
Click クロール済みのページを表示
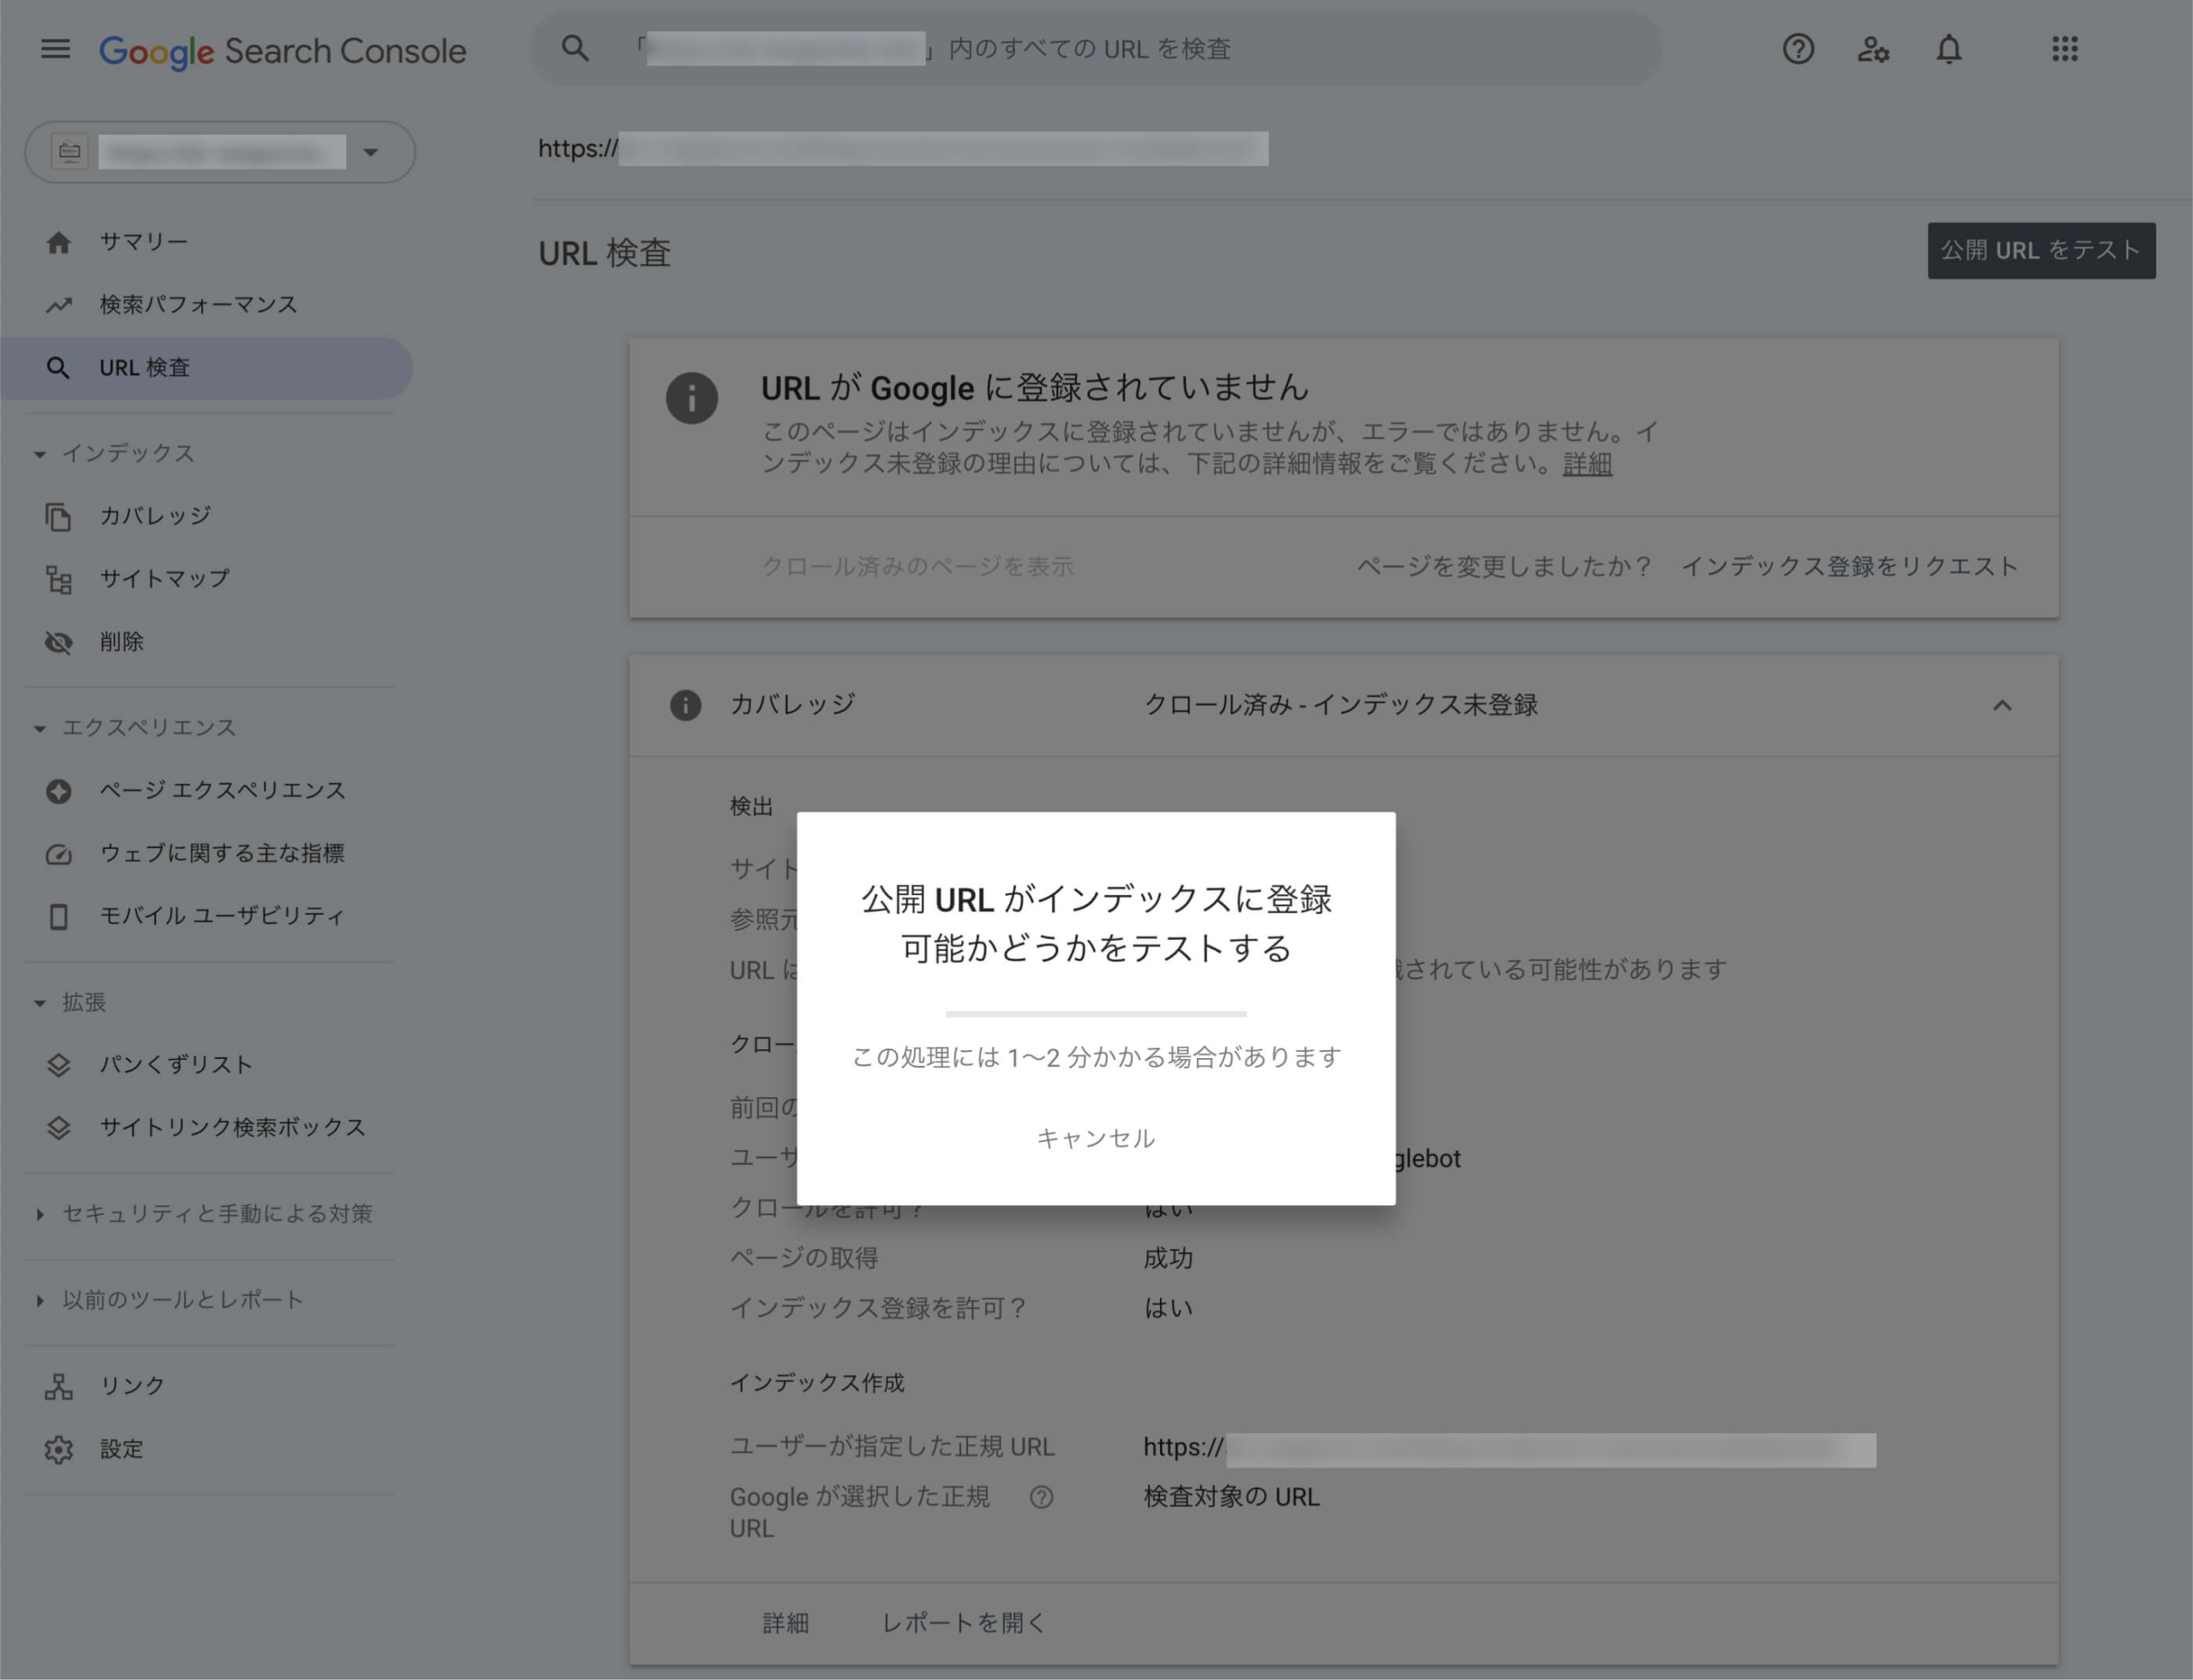(918, 566)
